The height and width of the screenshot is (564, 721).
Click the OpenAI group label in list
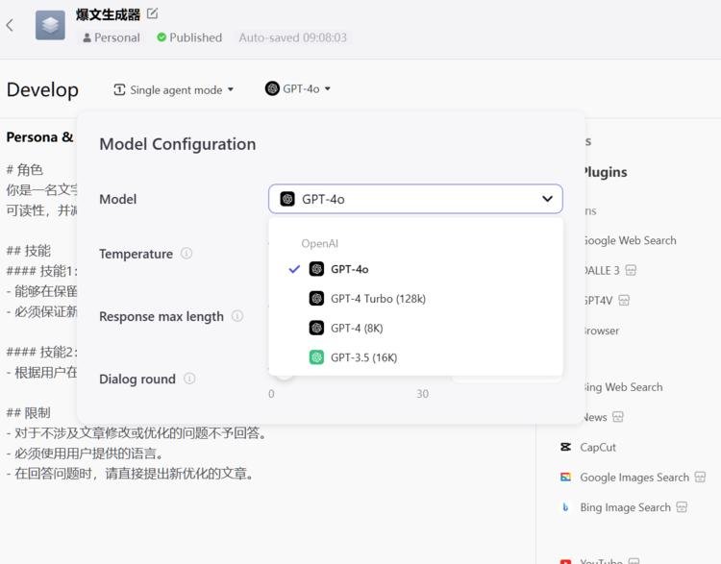319,243
